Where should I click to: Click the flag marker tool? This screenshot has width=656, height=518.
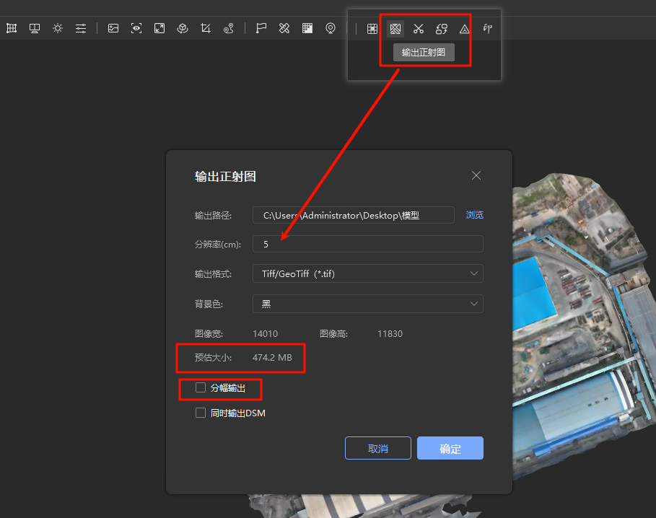click(261, 28)
